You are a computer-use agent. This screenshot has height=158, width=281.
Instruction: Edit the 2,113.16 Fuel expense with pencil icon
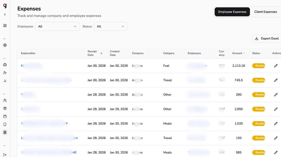(276, 66)
